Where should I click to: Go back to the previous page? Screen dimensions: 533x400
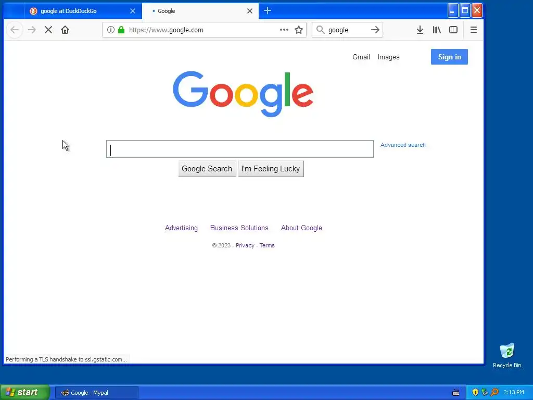15,30
